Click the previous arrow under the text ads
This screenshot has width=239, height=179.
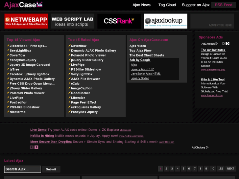click(32, 147)
